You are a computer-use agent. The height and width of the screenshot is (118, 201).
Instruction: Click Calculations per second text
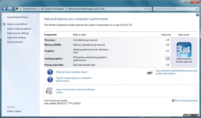[x=85, y=40]
